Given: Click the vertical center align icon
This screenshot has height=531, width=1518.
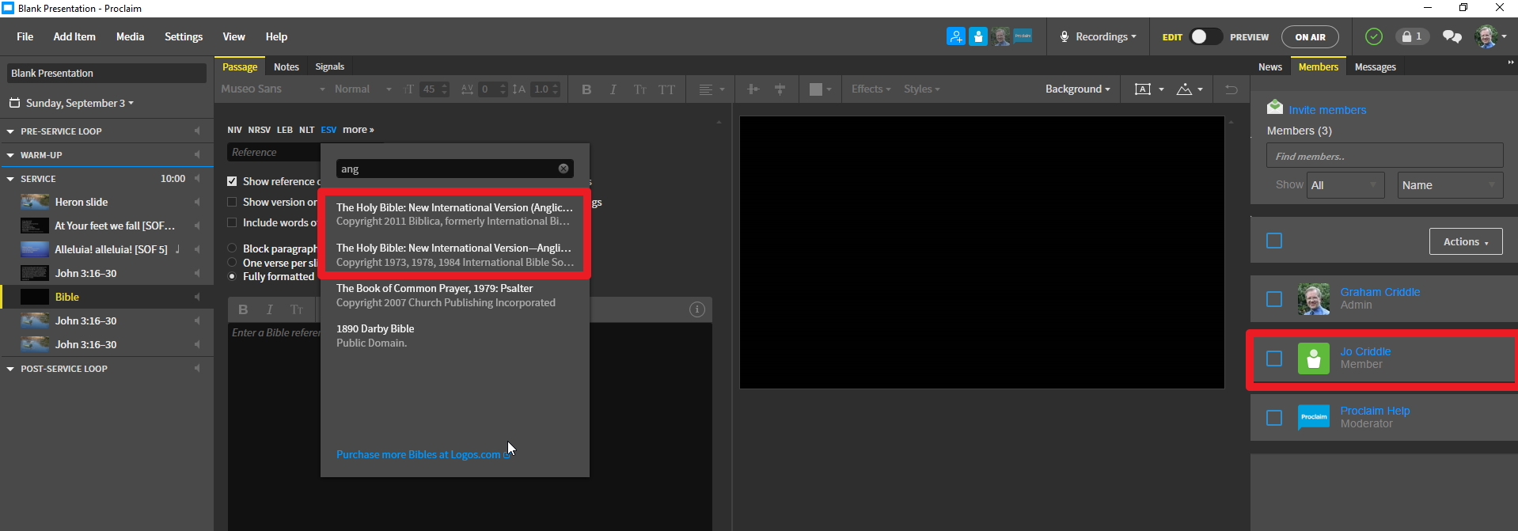Looking at the screenshot, I should pyautogui.click(x=753, y=89).
